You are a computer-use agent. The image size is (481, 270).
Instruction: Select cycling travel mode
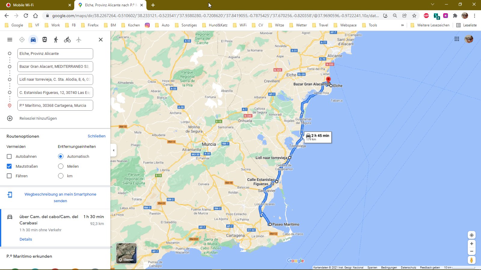tap(67, 40)
